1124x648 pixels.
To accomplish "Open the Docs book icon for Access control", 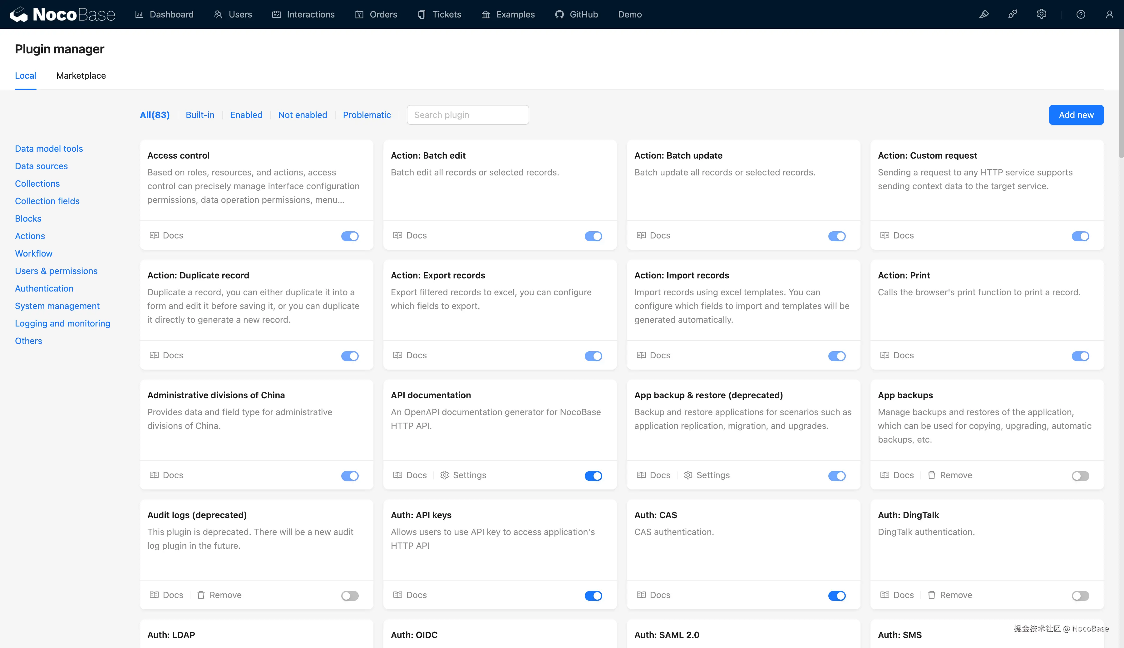I will pos(154,235).
